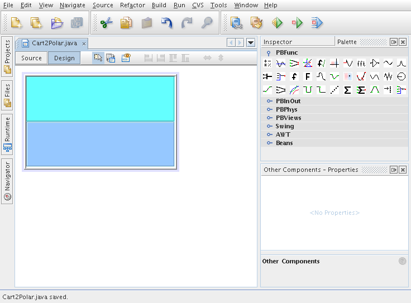Open the Projects side panel
Image resolution: width=411 pixels, height=303 pixels.
coord(7,56)
